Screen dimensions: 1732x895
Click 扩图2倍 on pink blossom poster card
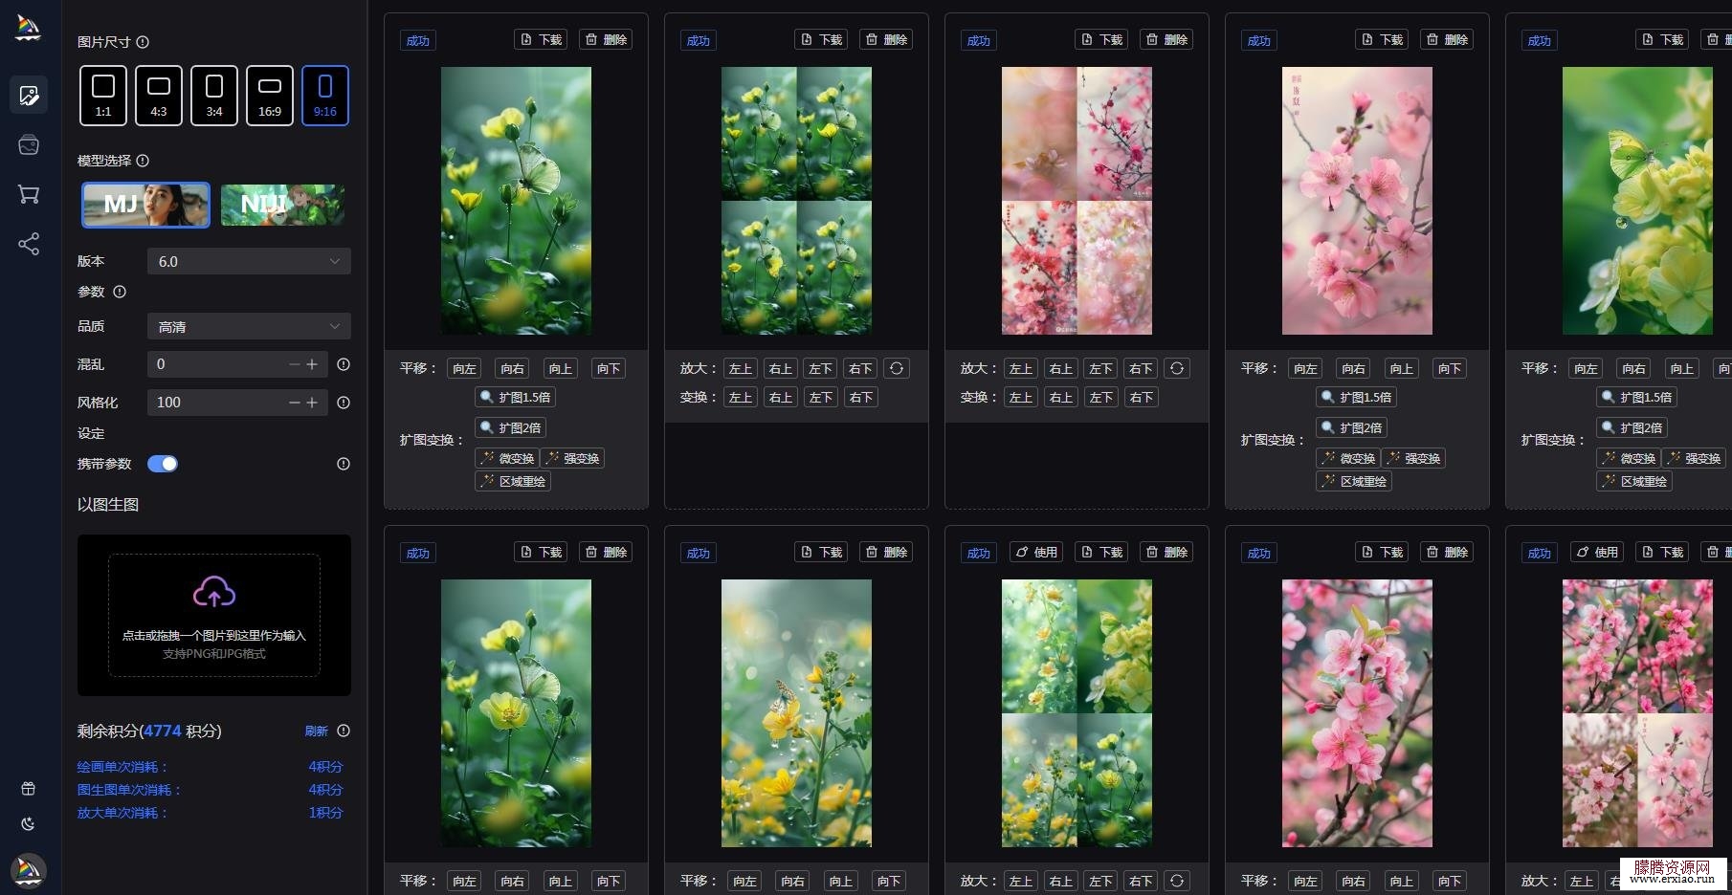pyautogui.click(x=1353, y=427)
